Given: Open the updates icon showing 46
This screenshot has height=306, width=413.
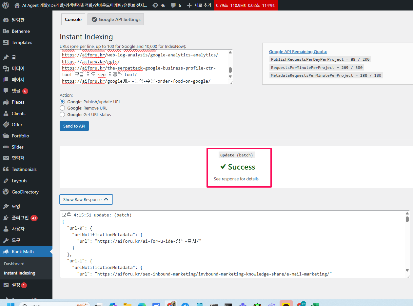Looking at the screenshot, I should point(155,5).
